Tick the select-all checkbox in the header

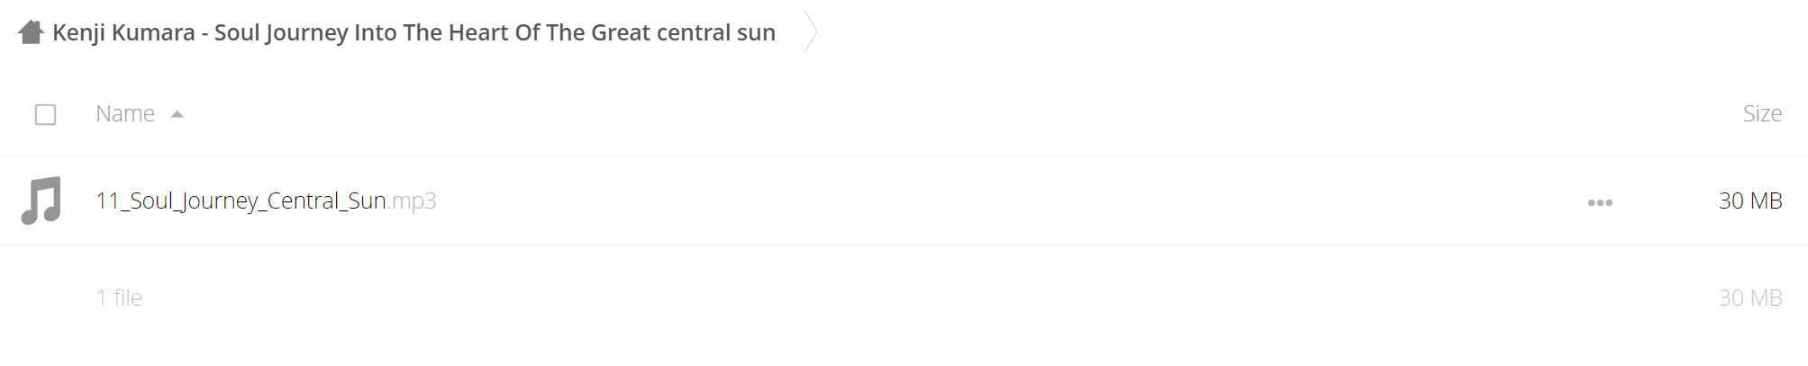[45, 114]
